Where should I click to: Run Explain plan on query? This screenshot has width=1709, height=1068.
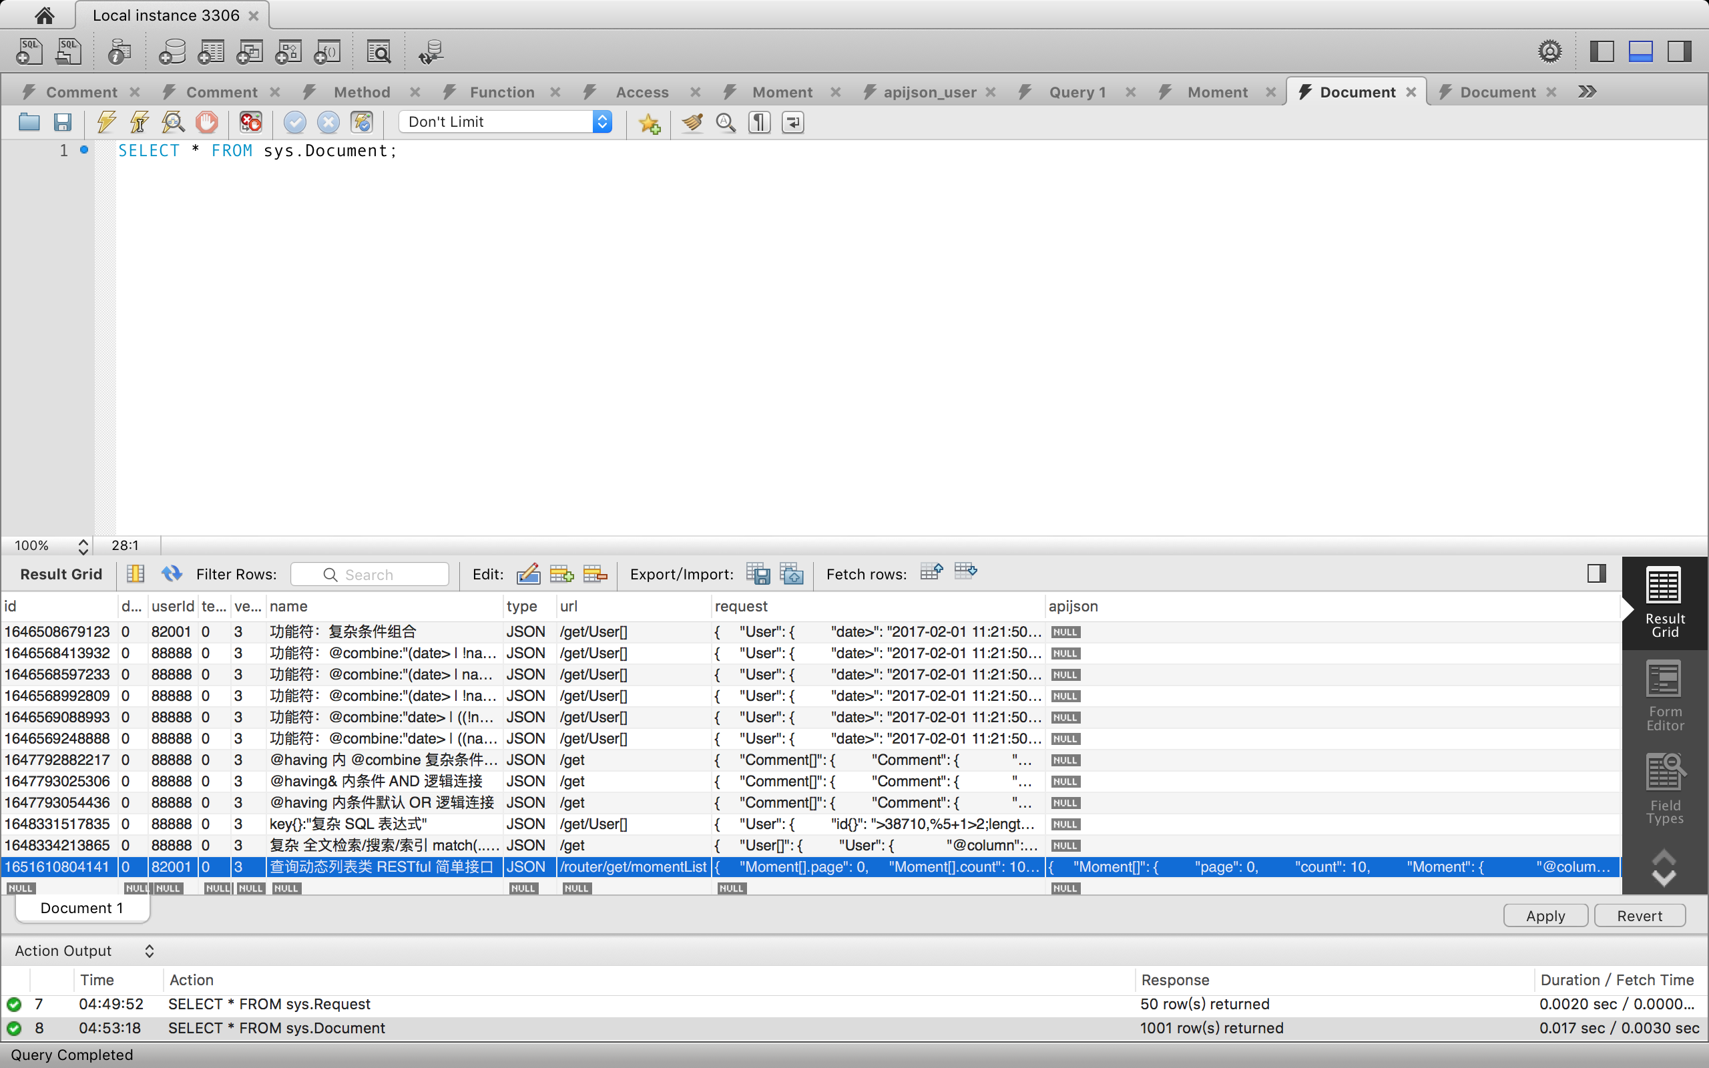click(x=173, y=122)
